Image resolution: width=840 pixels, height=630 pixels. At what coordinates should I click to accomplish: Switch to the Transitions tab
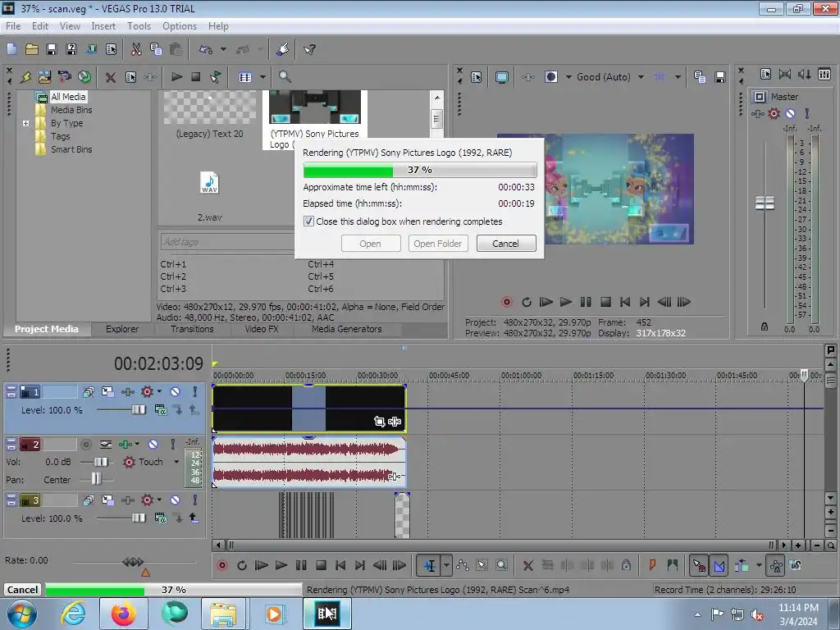click(x=192, y=329)
